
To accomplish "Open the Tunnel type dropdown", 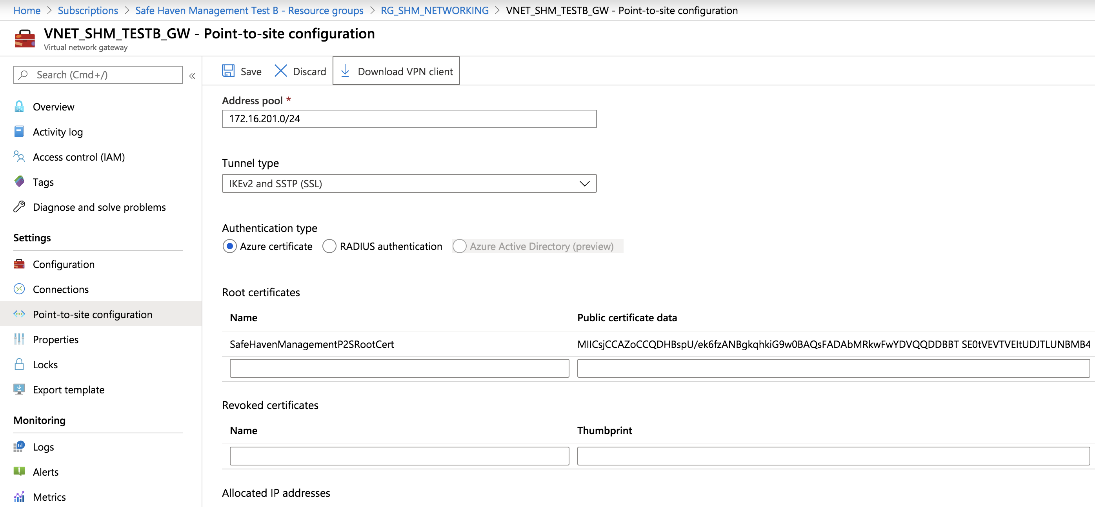I will 409,183.
